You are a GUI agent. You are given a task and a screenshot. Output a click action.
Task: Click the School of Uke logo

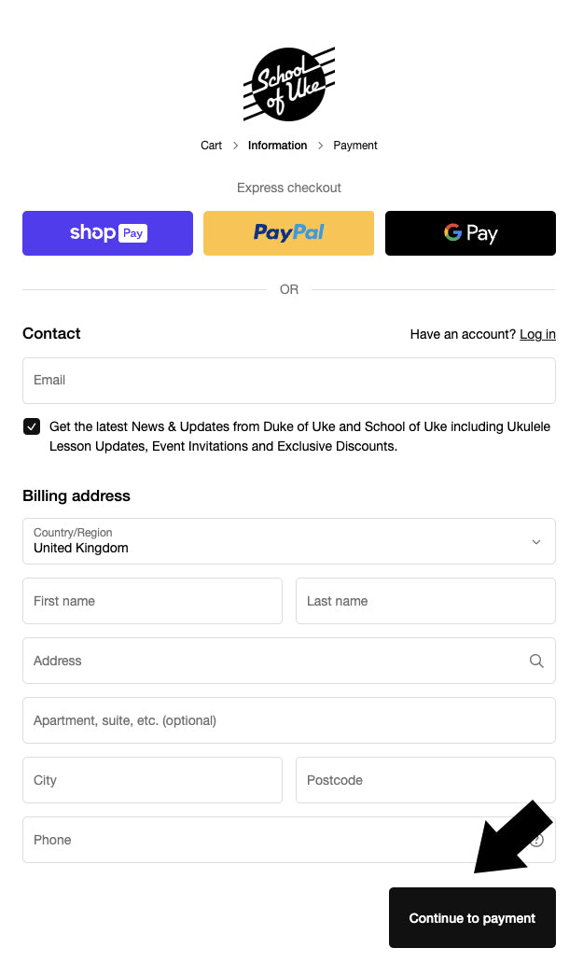(289, 84)
